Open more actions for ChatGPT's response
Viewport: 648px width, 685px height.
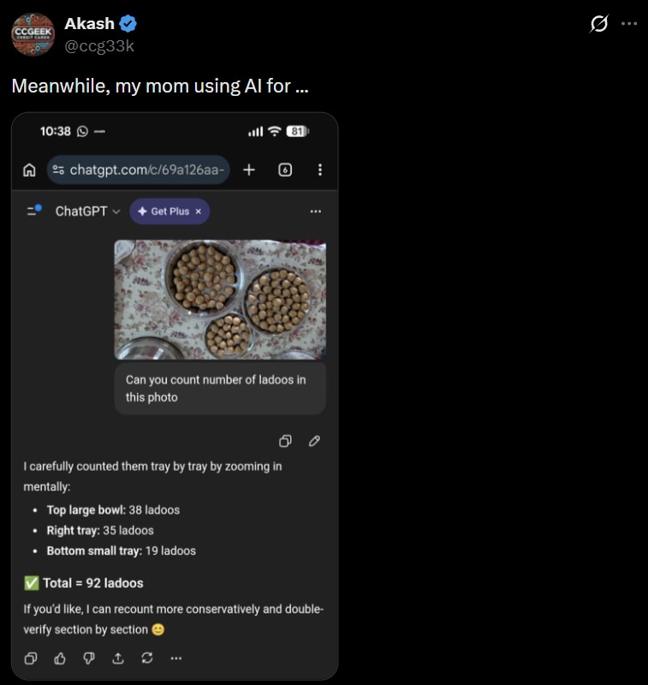176,658
